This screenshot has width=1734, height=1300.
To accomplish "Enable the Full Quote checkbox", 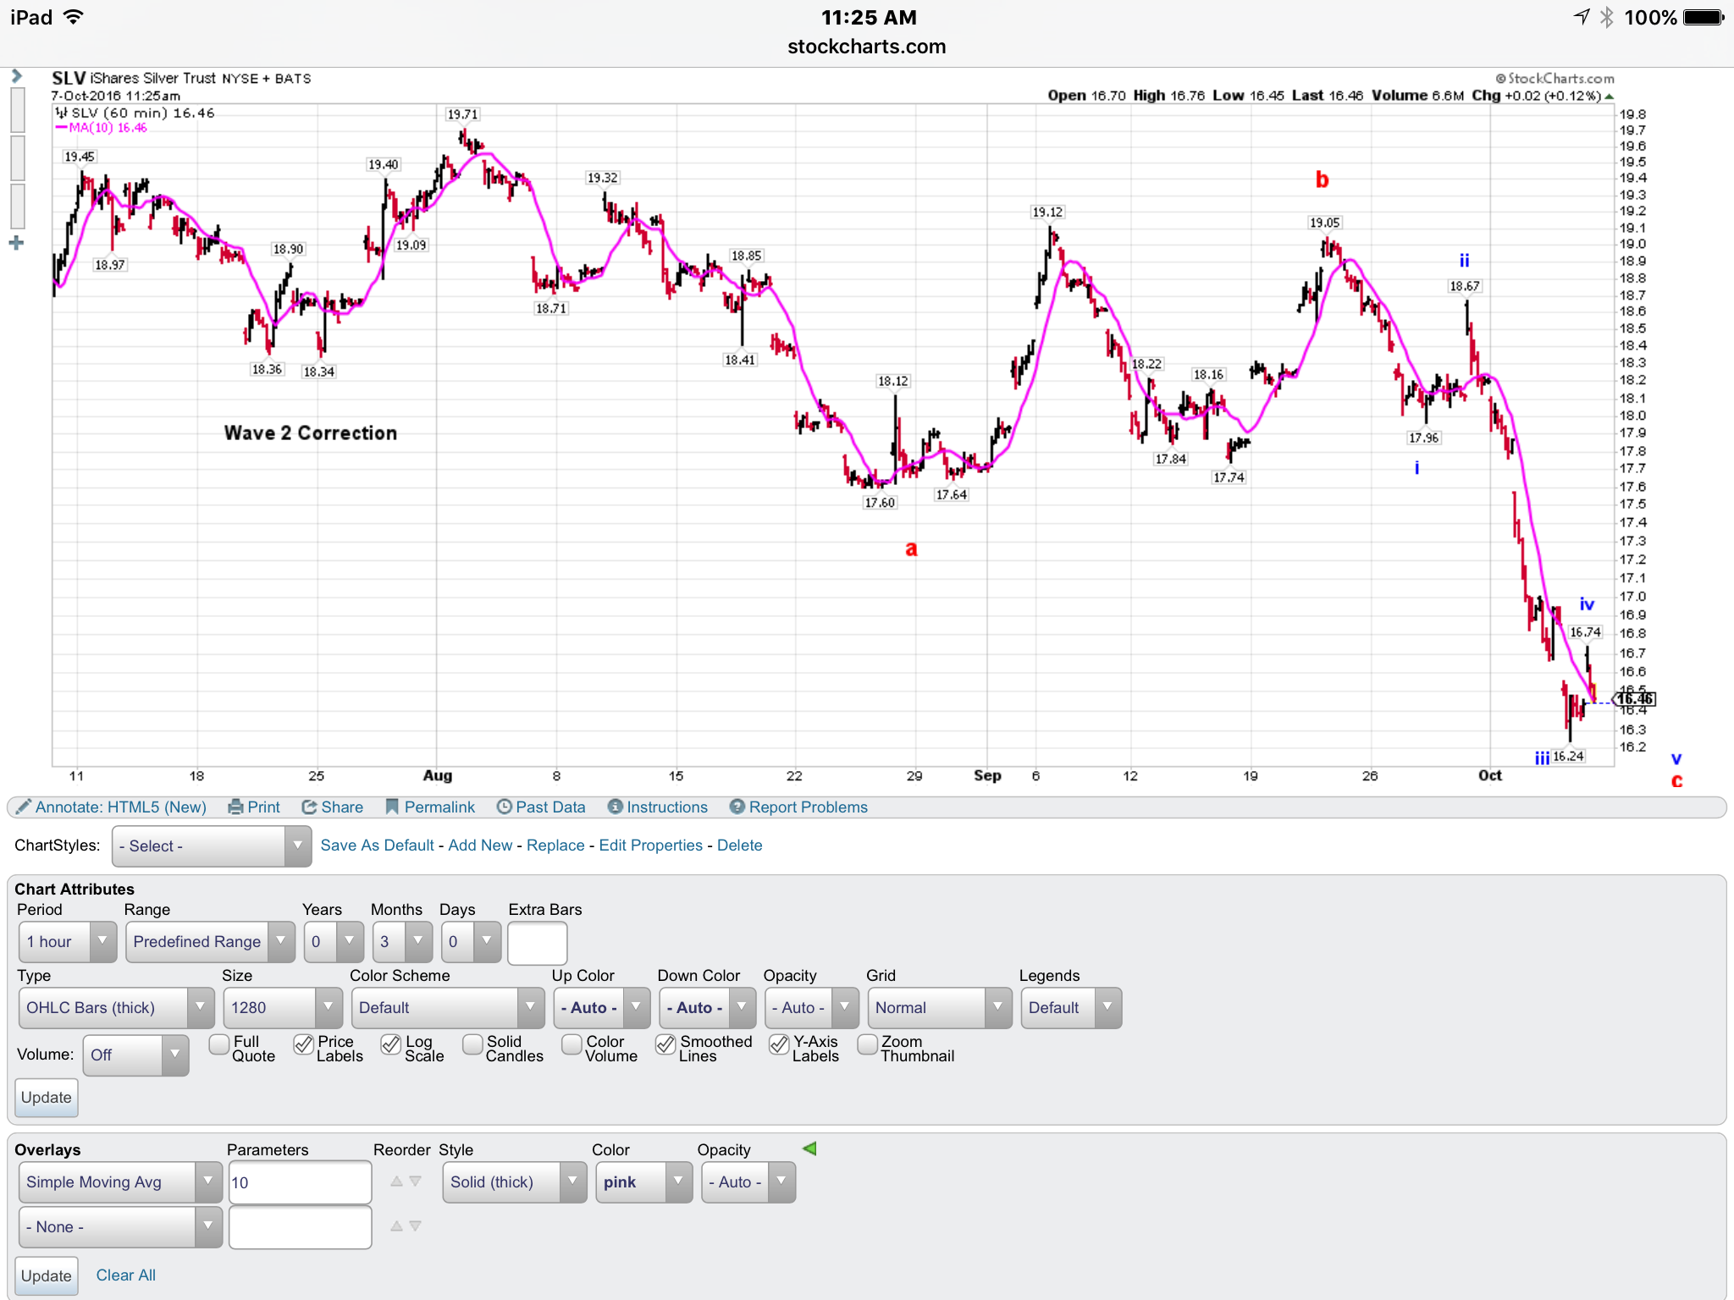I will point(219,1044).
